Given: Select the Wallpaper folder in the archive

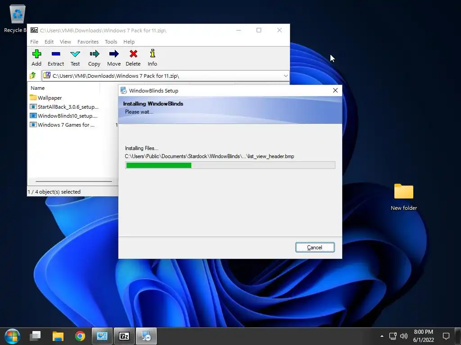Looking at the screenshot, I should pyautogui.click(x=46, y=97).
